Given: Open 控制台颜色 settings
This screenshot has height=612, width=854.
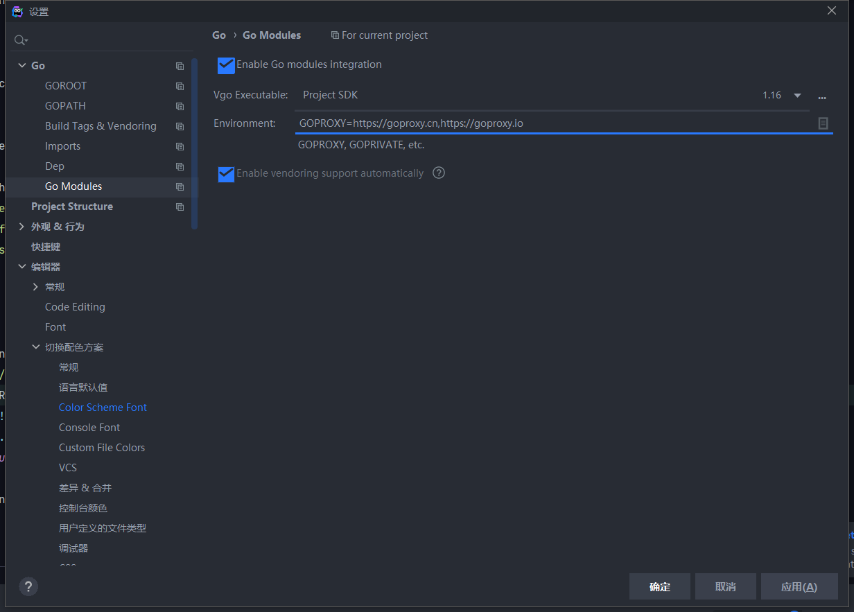Looking at the screenshot, I should point(83,508).
